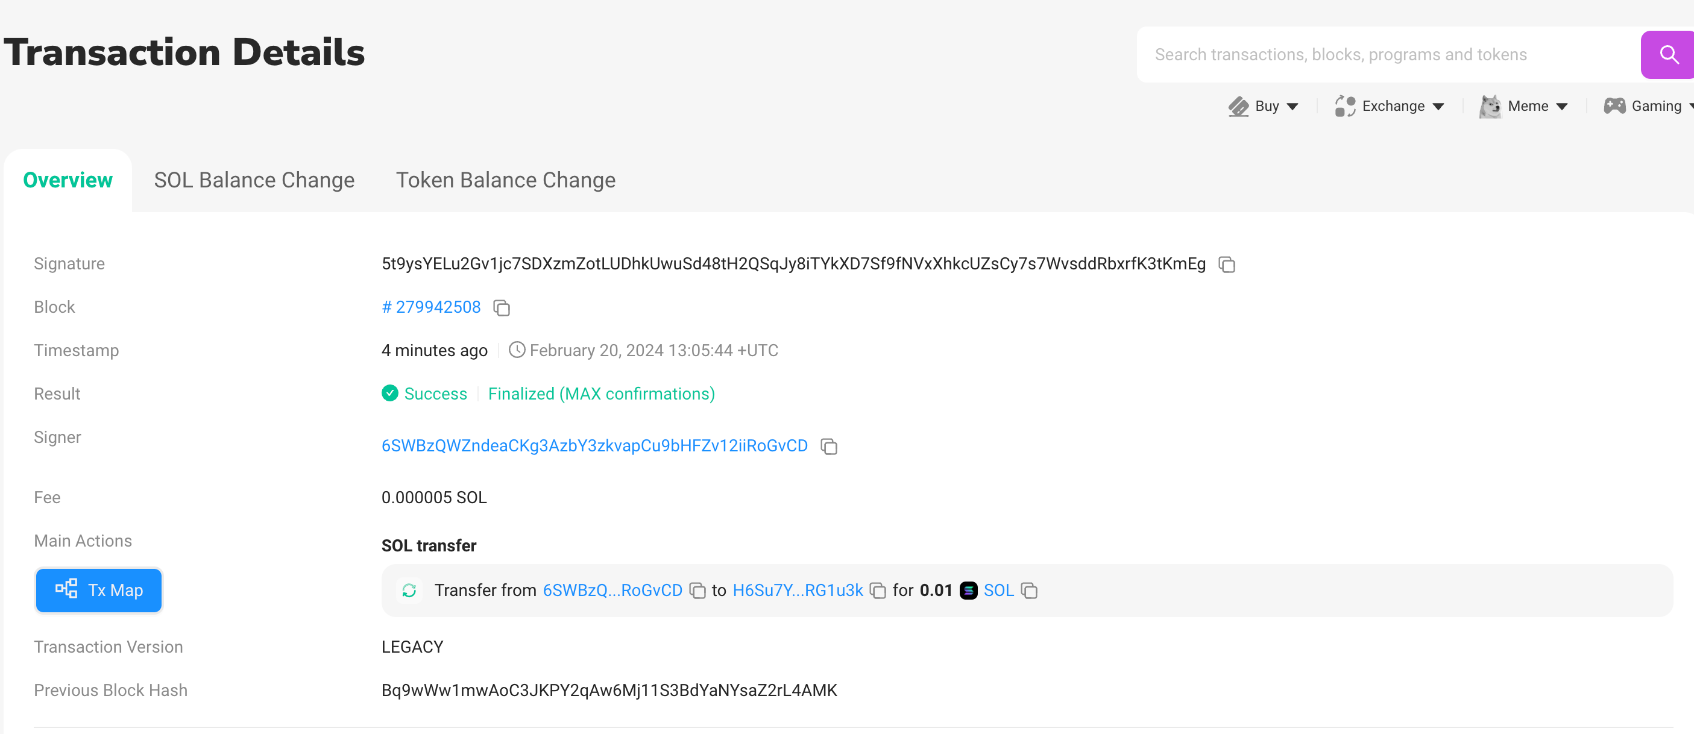
Task: Open the Token Balance Change tab
Action: tap(505, 180)
